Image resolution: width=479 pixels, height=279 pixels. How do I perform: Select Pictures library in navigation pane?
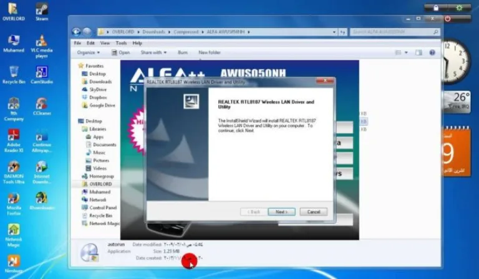[97, 161]
